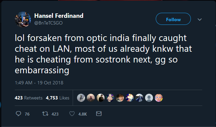216x127 pixels.
Task: Open the purple cartoon face liker avatar
Action: 110,98
